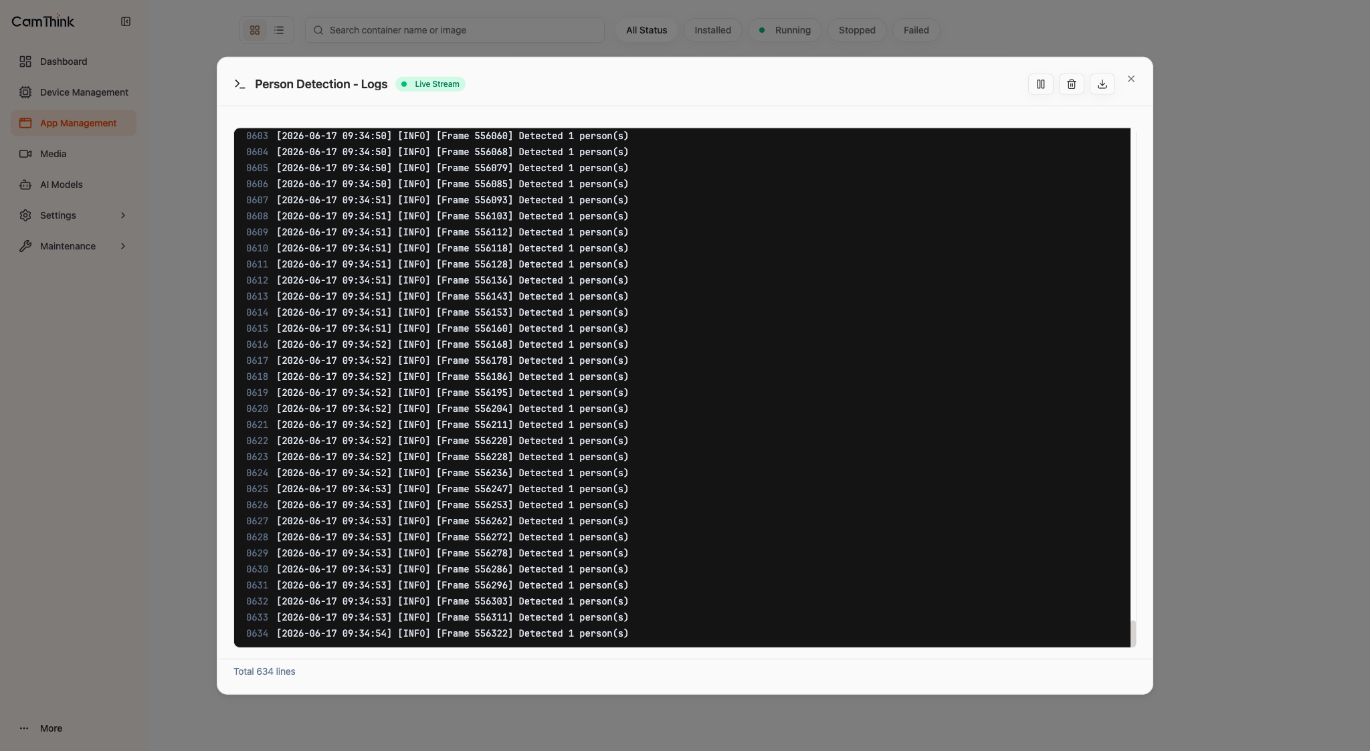Clear logs with the trash icon

1072,84
